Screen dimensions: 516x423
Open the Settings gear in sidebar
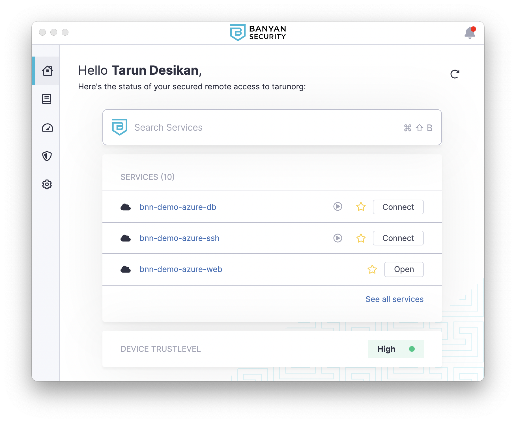click(47, 184)
